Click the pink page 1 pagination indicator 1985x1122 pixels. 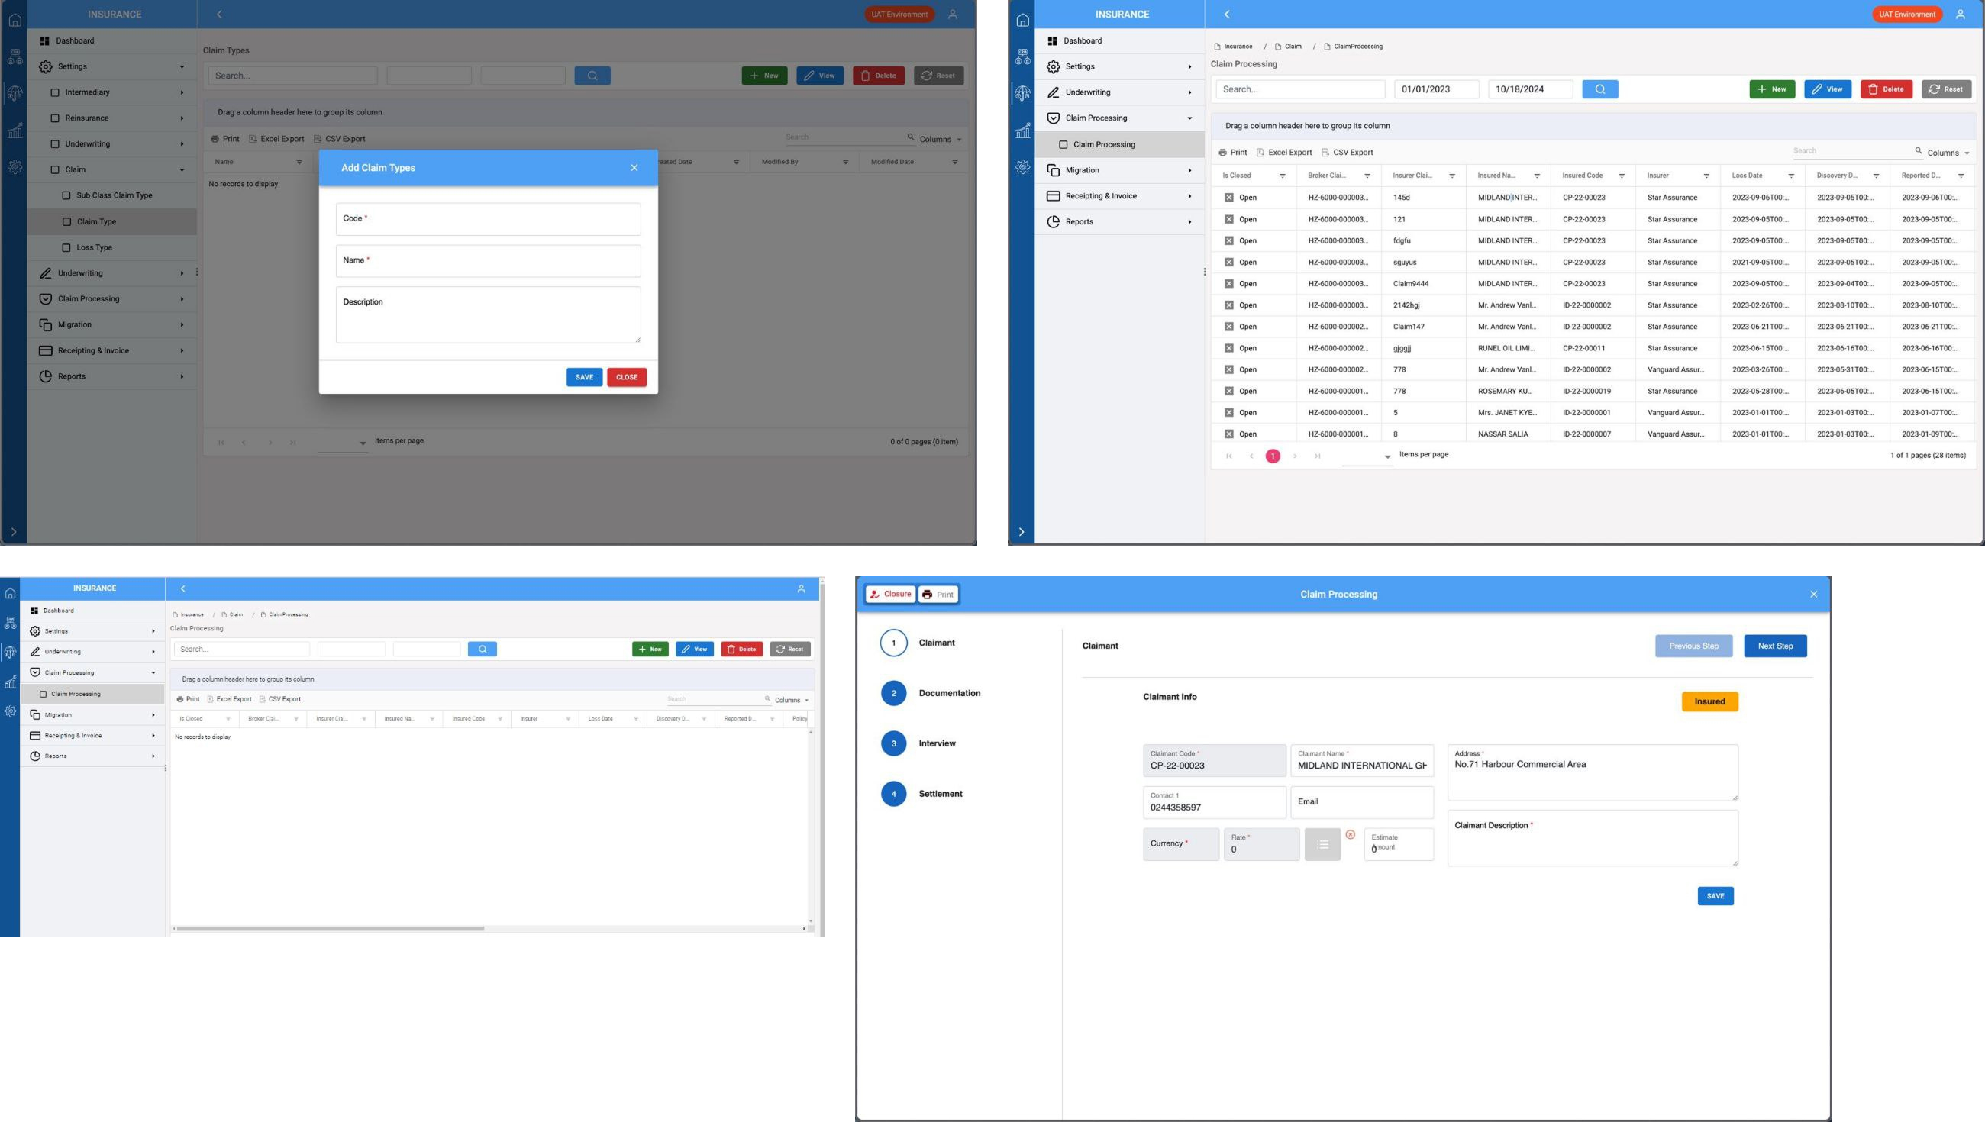tap(1273, 456)
